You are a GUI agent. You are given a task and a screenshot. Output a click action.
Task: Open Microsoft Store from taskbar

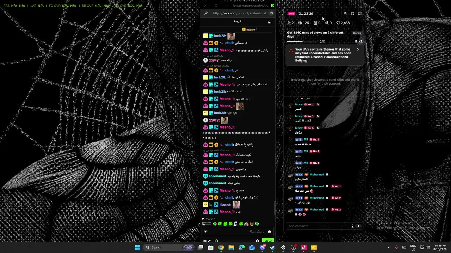tap(211, 247)
